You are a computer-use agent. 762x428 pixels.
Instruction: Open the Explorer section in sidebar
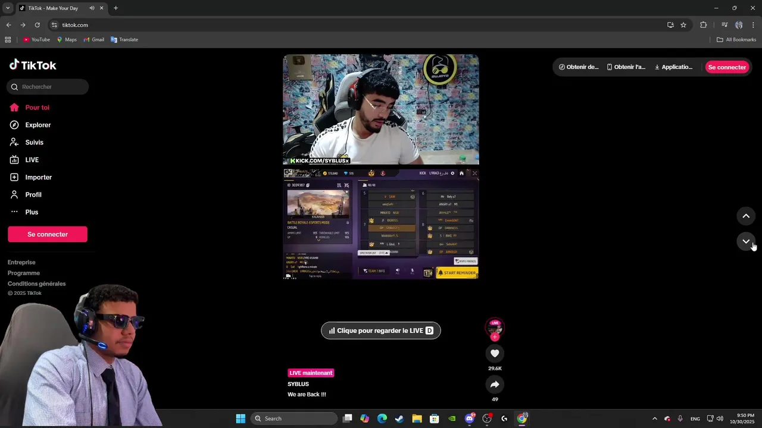pos(30,125)
